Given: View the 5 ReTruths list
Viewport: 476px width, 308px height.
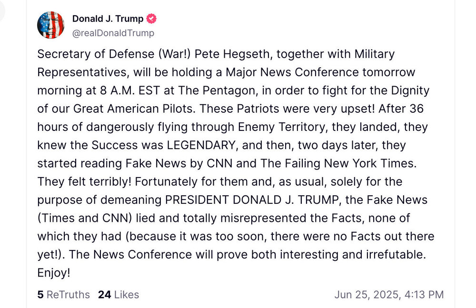Looking at the screenshot, I should point(63,295).
